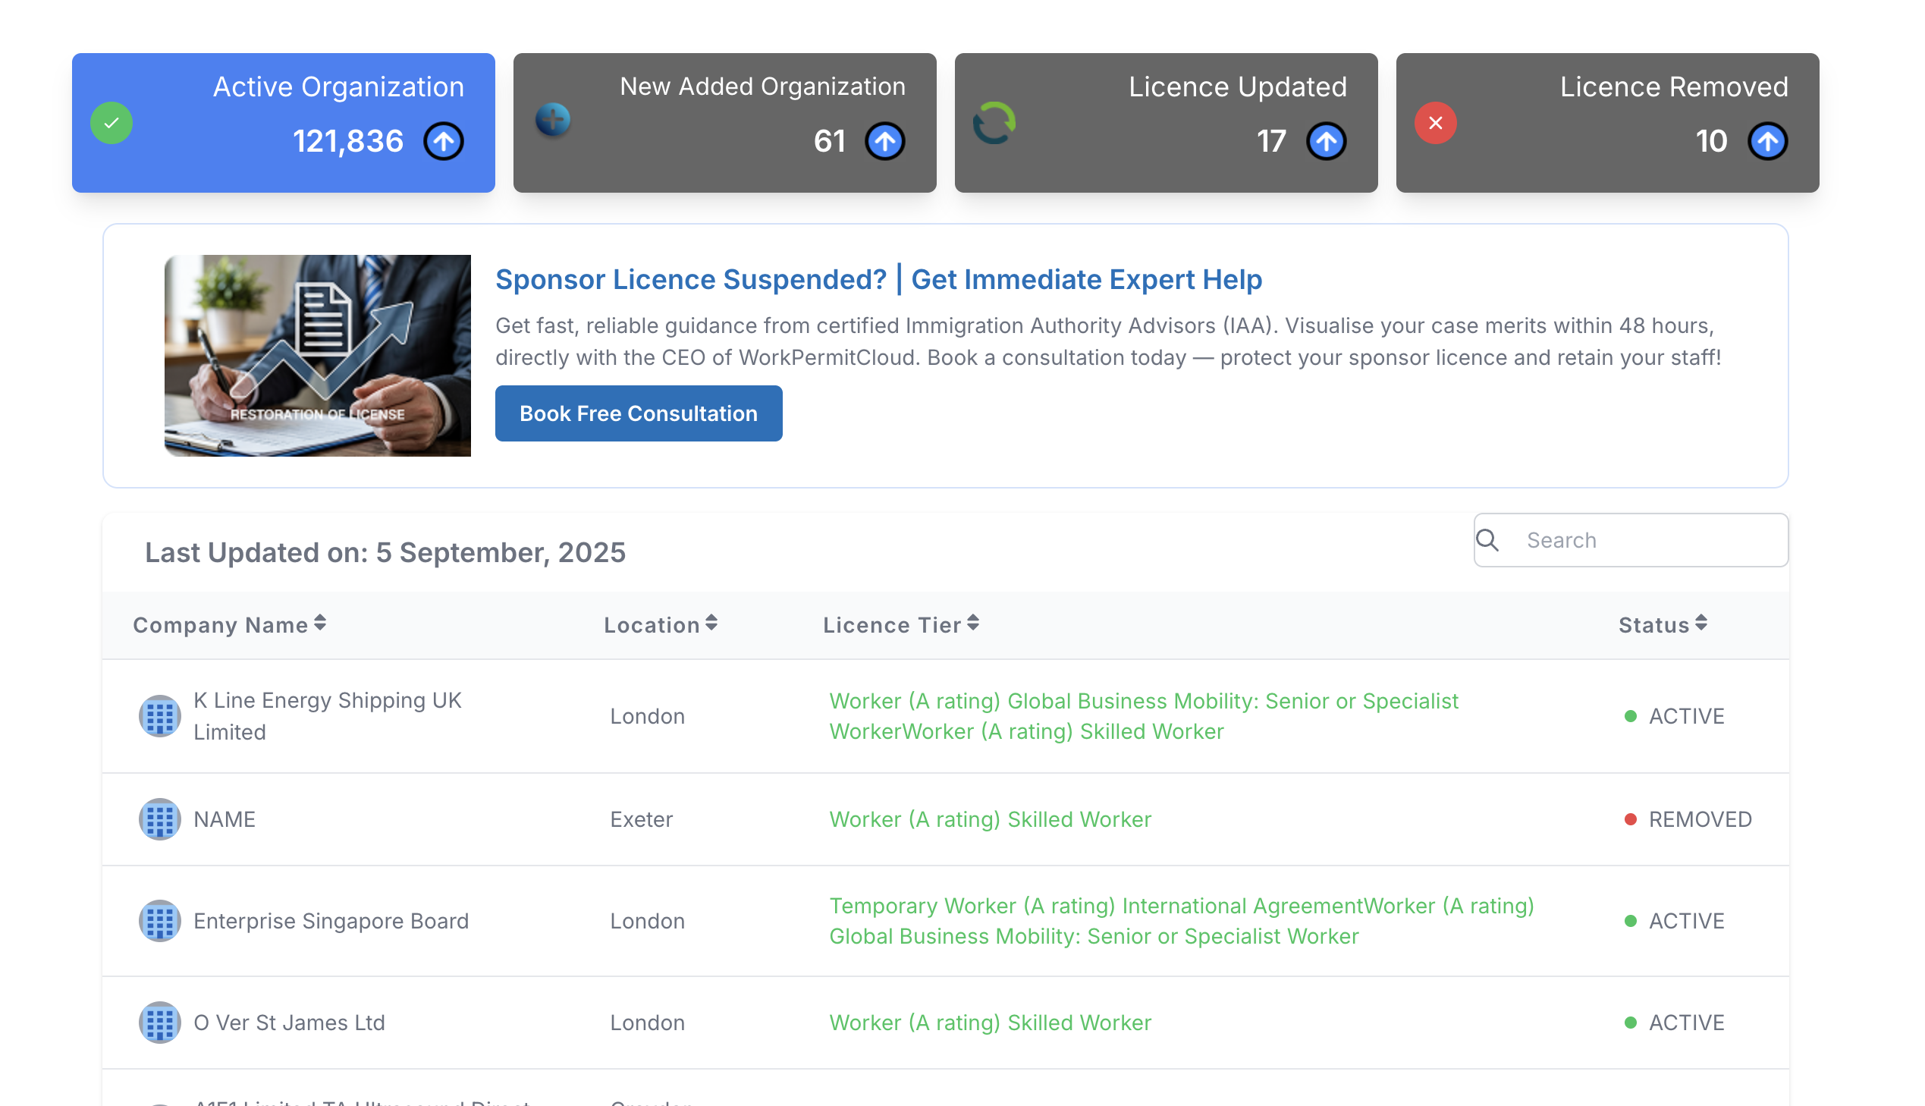Click the red X icon on Licence Removed
Viewport: 1925px width, 1106px height.
tap(1435, 123)
